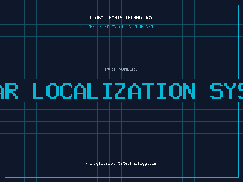Viewport: 243px width, 182px height.
Task: Click the GLOBAL PARTS-TECHNOLOGY heading
Action: click(121, 18)
